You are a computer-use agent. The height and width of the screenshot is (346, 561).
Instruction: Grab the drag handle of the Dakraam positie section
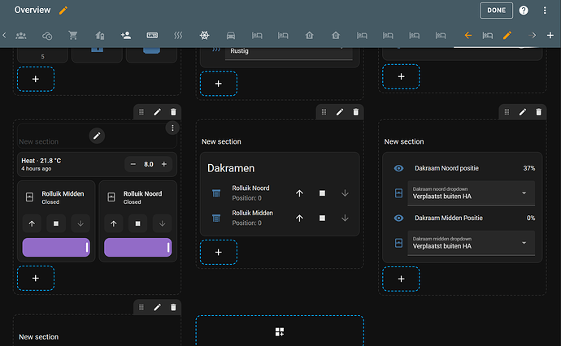[x=507, y=112]
